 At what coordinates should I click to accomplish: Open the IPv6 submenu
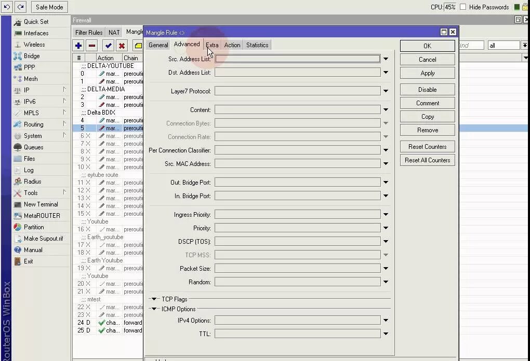[x=30, y=102]
